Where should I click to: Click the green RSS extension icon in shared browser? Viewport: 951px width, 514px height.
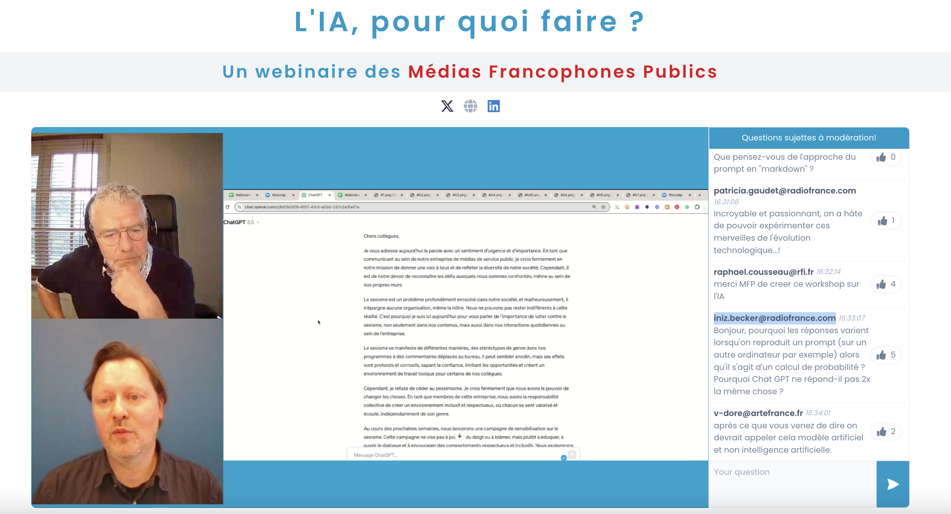(617, 207)
